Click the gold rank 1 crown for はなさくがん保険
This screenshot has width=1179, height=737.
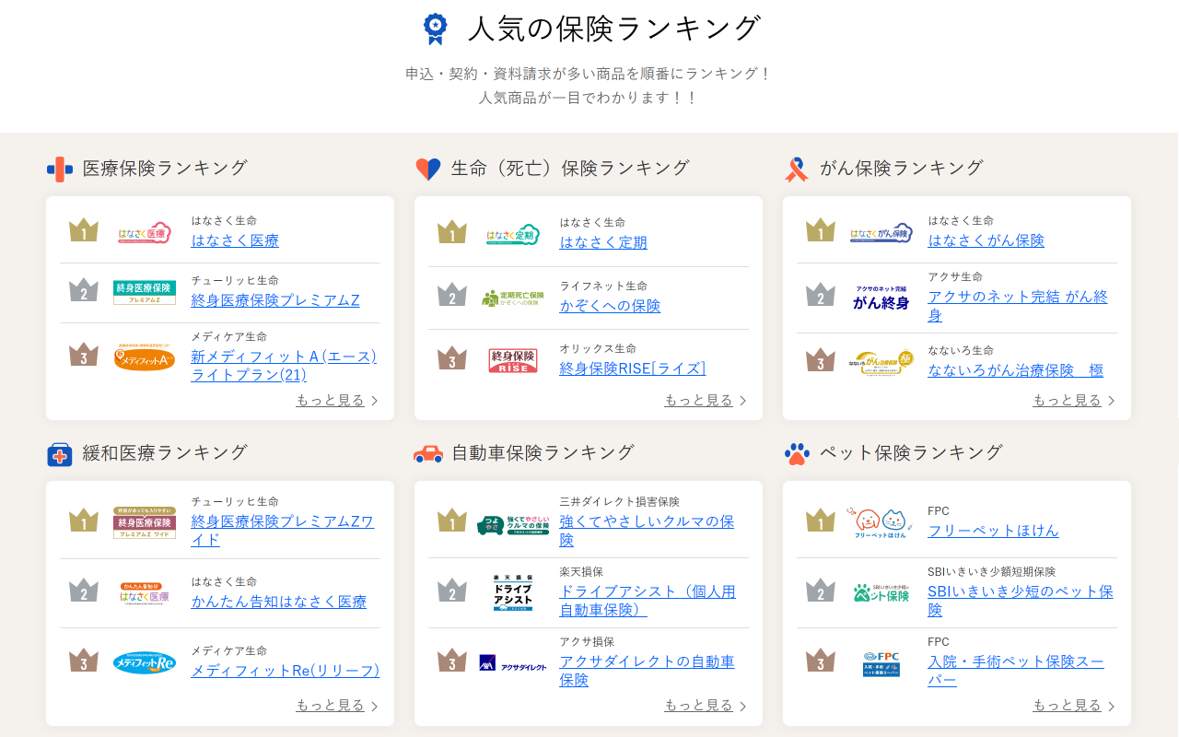820,231
